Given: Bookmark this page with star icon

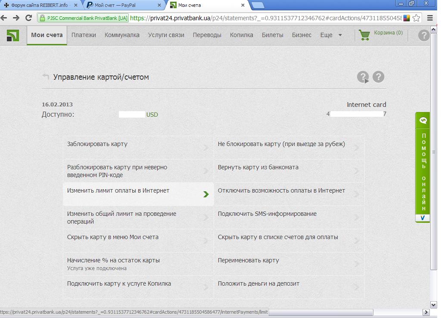Looking at the screenshot, I should coord(416,18).
